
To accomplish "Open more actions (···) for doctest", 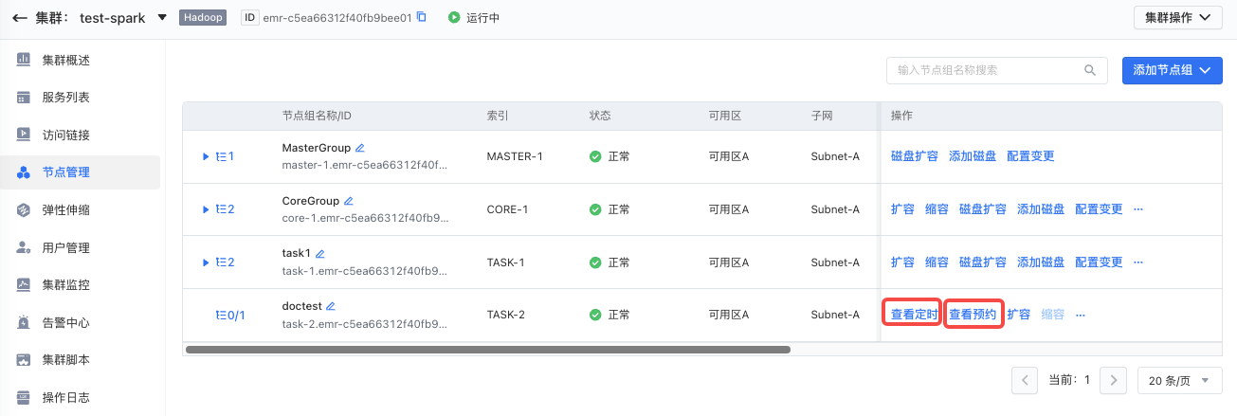I will click(1080, 315).
